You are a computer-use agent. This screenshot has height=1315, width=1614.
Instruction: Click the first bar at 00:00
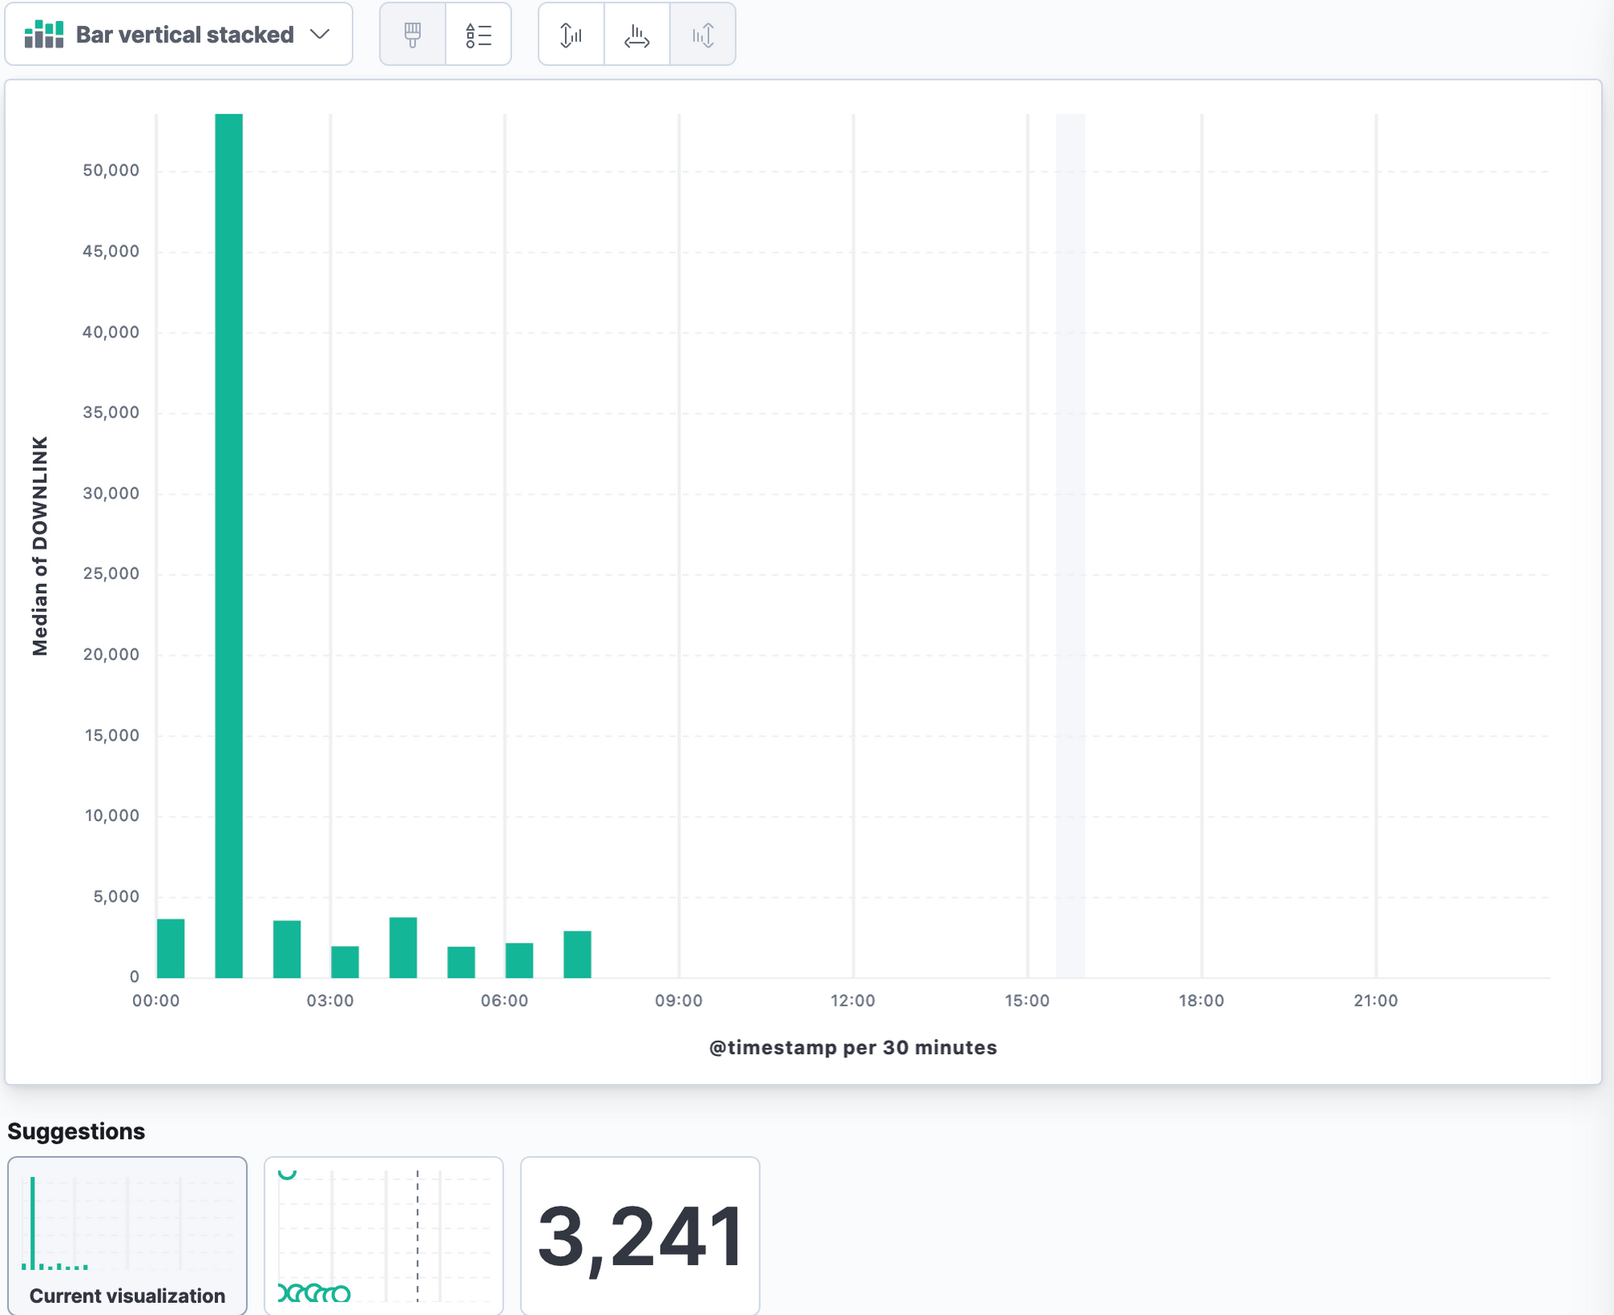point(171,949)
